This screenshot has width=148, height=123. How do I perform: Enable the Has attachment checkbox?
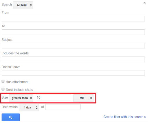click(3, 81)
